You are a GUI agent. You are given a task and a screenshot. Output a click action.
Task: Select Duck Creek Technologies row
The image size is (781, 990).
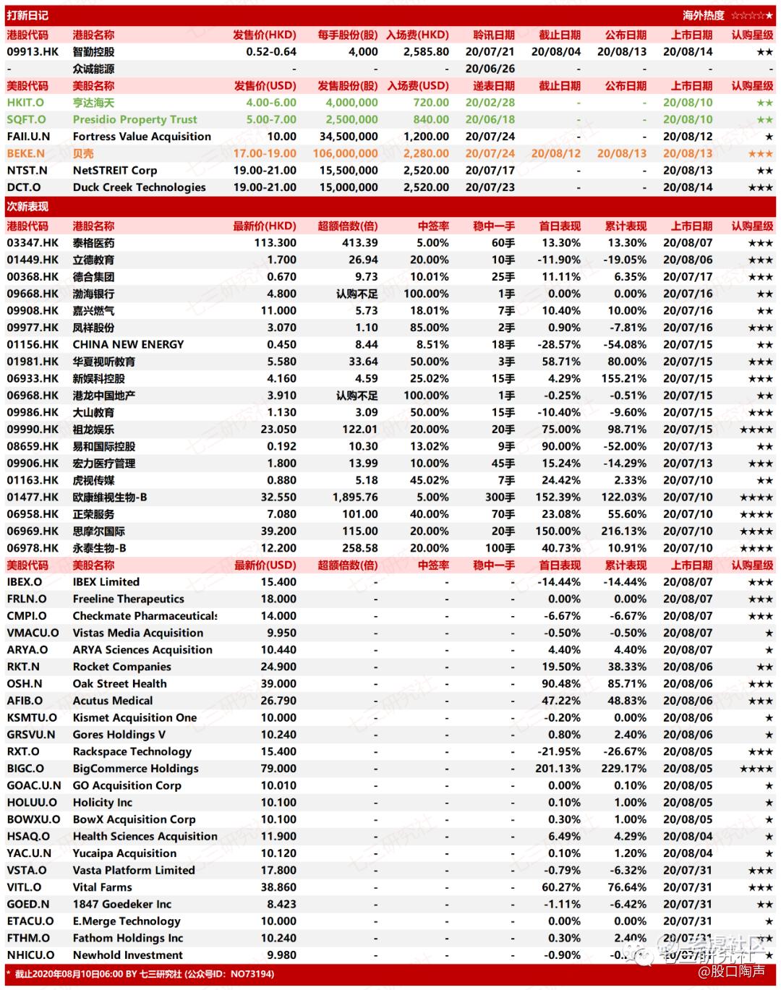pyautogui.click(x=390, y=187)
